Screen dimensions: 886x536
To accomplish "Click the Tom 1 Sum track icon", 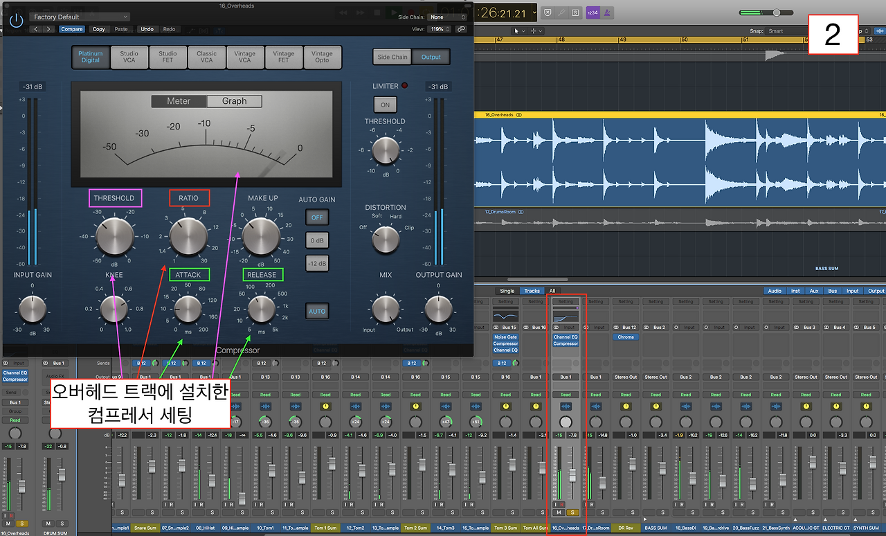I will point(325,406).
